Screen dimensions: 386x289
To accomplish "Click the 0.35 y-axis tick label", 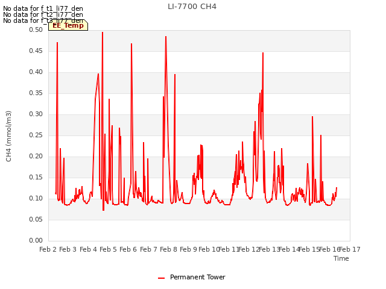I will pyautogui.click(x=36, y=93).
